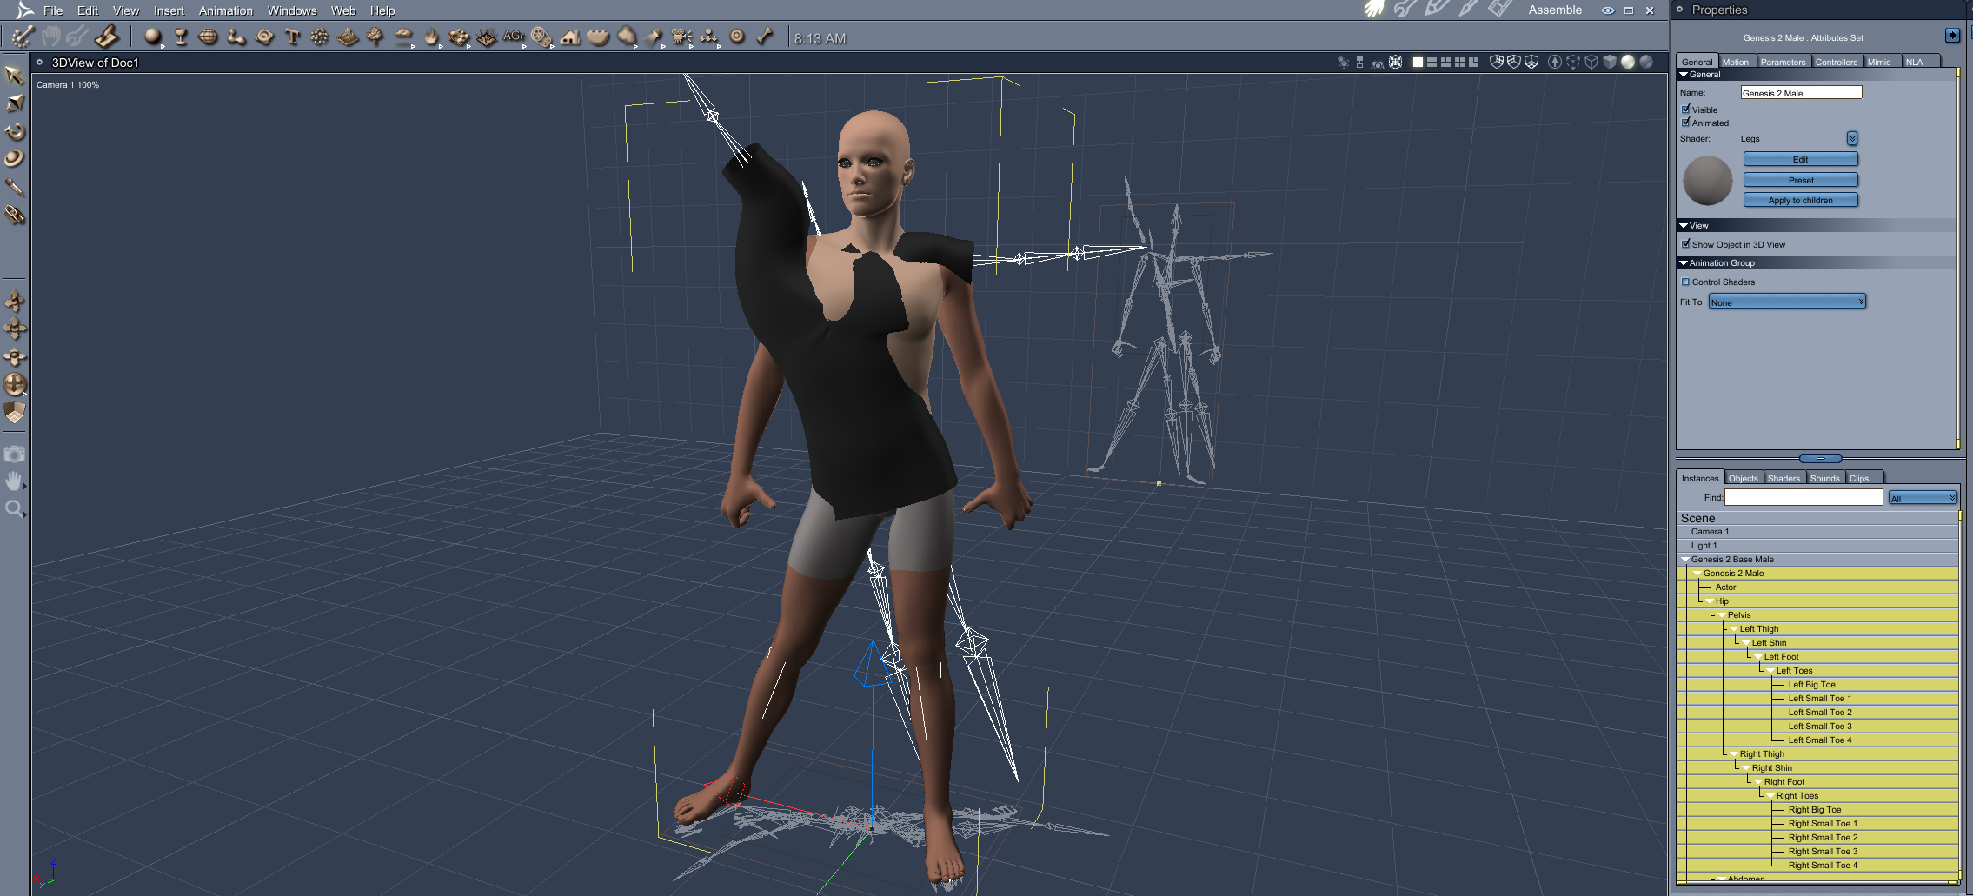
Task: Click the camera snapshot icon in left toolbar
Action: [x=14, y=454]
